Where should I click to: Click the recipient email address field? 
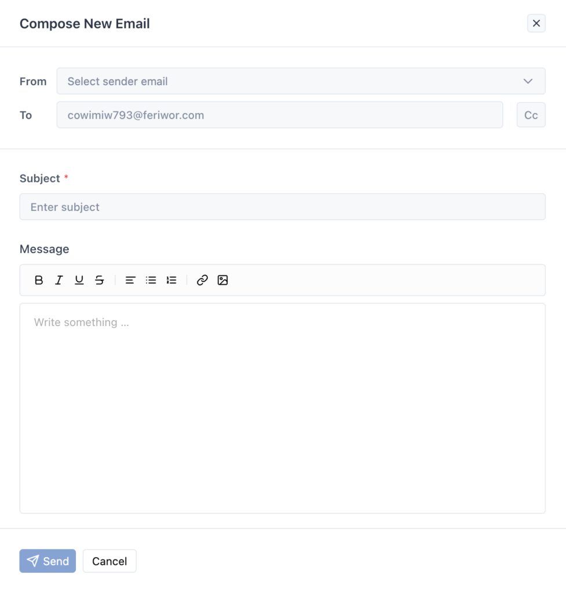(279, 115)
